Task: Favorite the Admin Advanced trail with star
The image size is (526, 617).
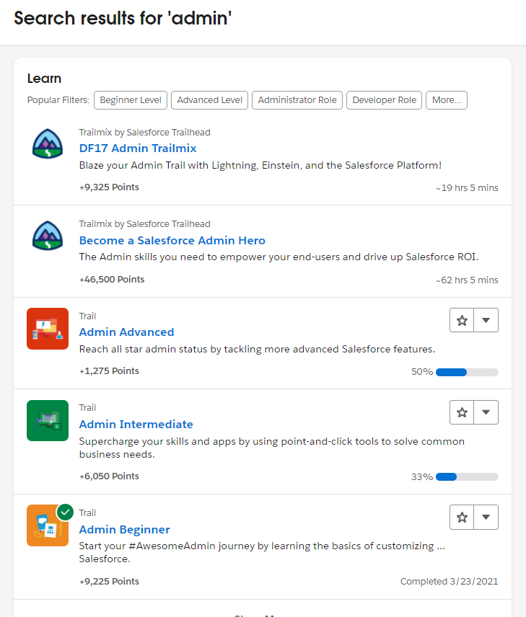Action: pos(462,320)
